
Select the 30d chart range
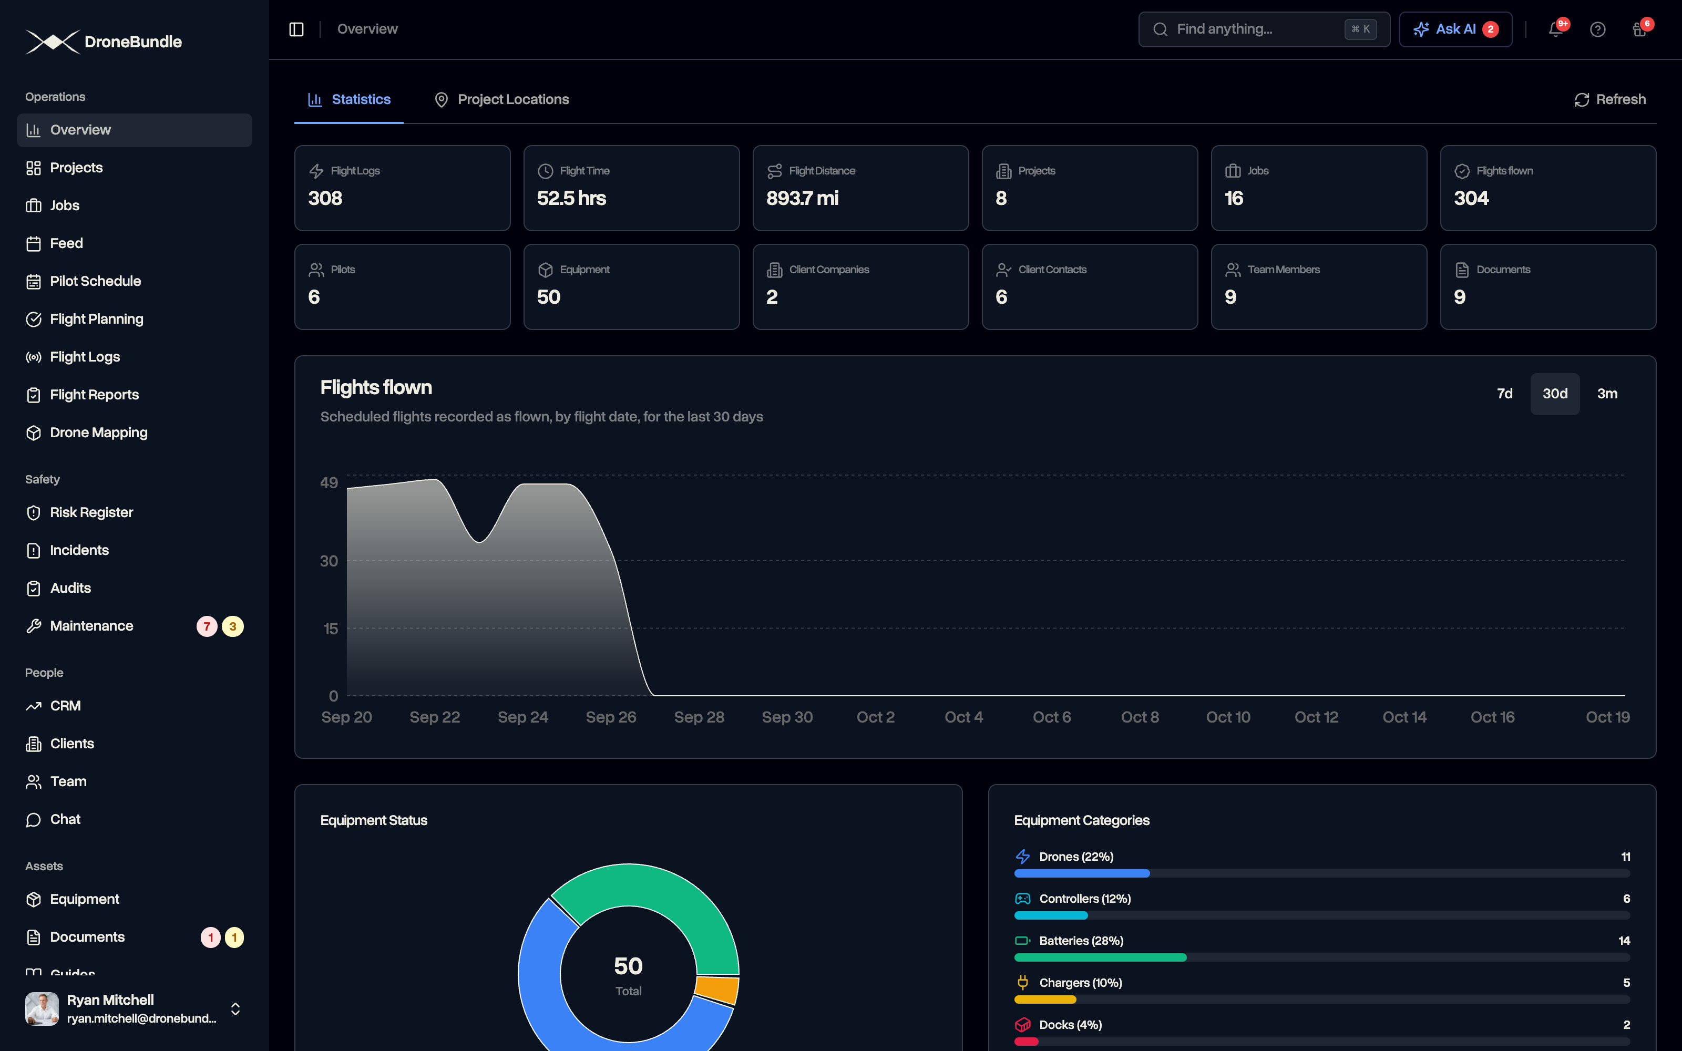1555,394
